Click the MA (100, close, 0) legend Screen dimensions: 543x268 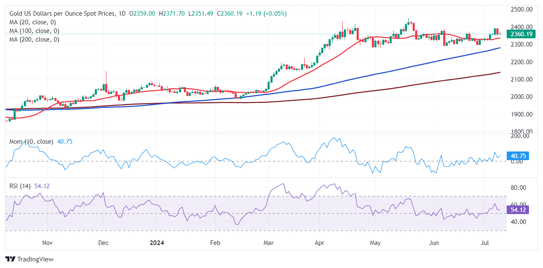coord(34,31)
